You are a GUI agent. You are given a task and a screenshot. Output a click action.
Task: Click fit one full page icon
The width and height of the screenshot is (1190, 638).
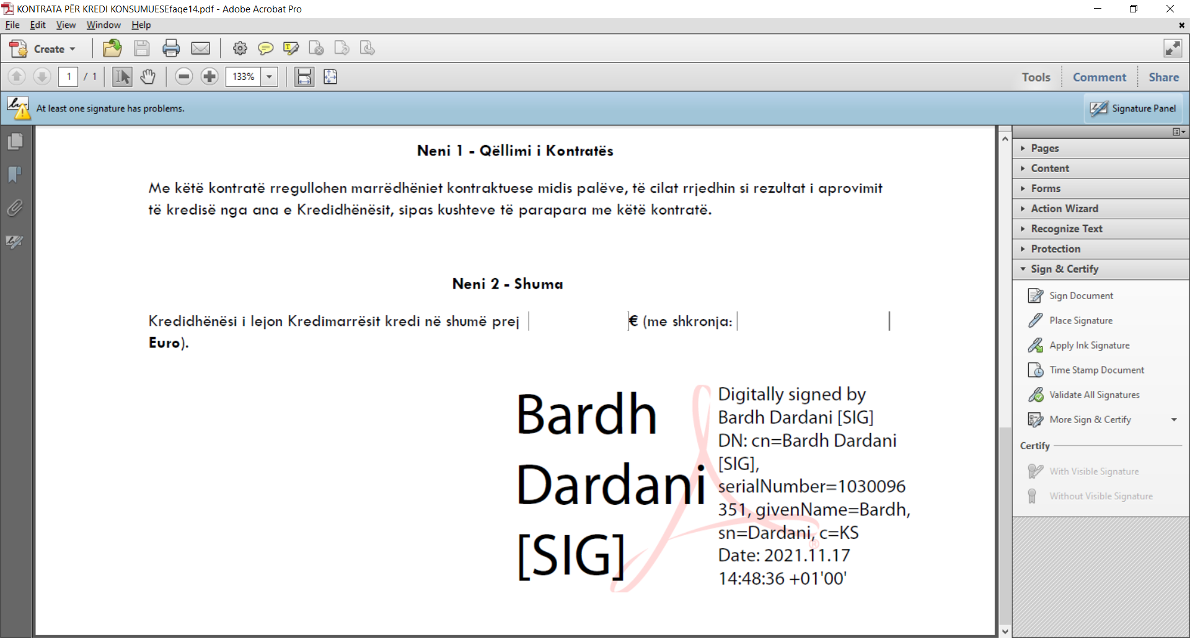330,76
